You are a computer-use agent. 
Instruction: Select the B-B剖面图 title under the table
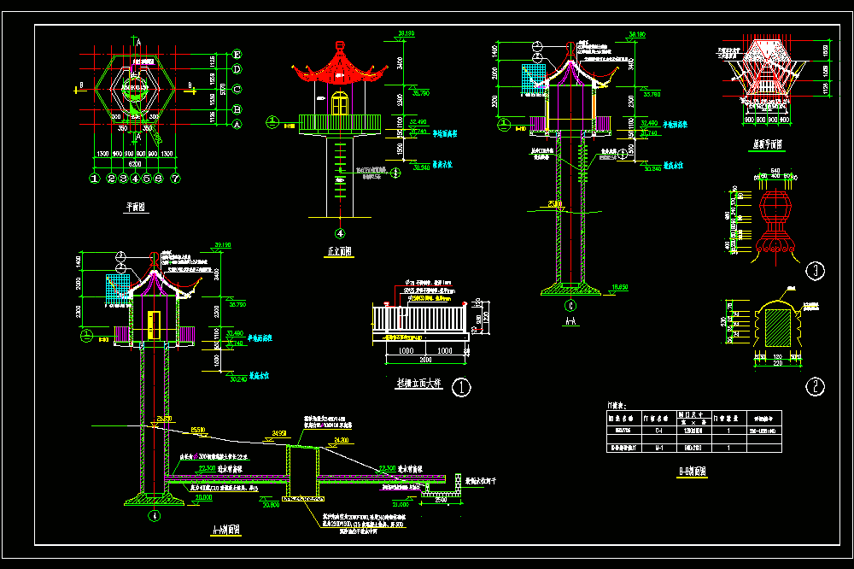(x=693, y=472)
